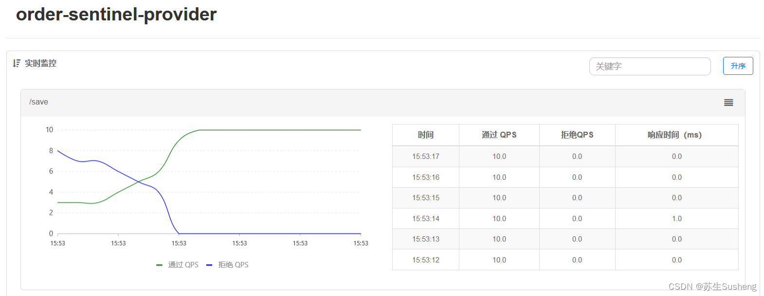This screenshot has height=296, width=764.
Task: Click the y-axis label 6
Action: coord(51,171)
